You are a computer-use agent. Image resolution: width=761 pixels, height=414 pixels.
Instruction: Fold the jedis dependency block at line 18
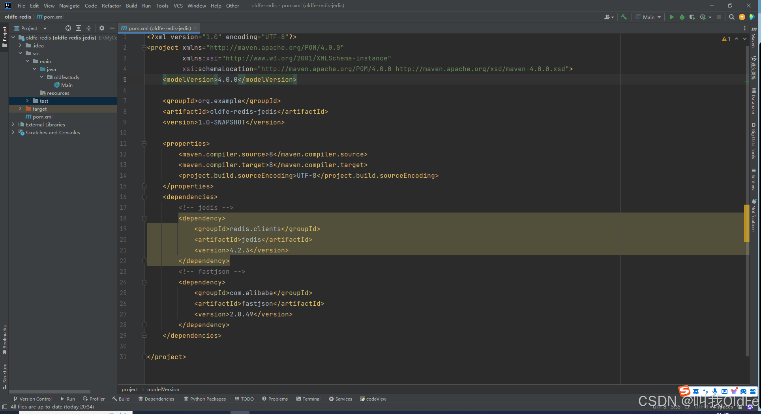point(144,218)
